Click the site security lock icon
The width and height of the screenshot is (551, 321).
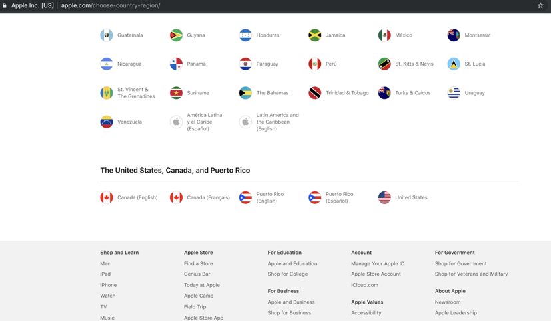(5, 5)
